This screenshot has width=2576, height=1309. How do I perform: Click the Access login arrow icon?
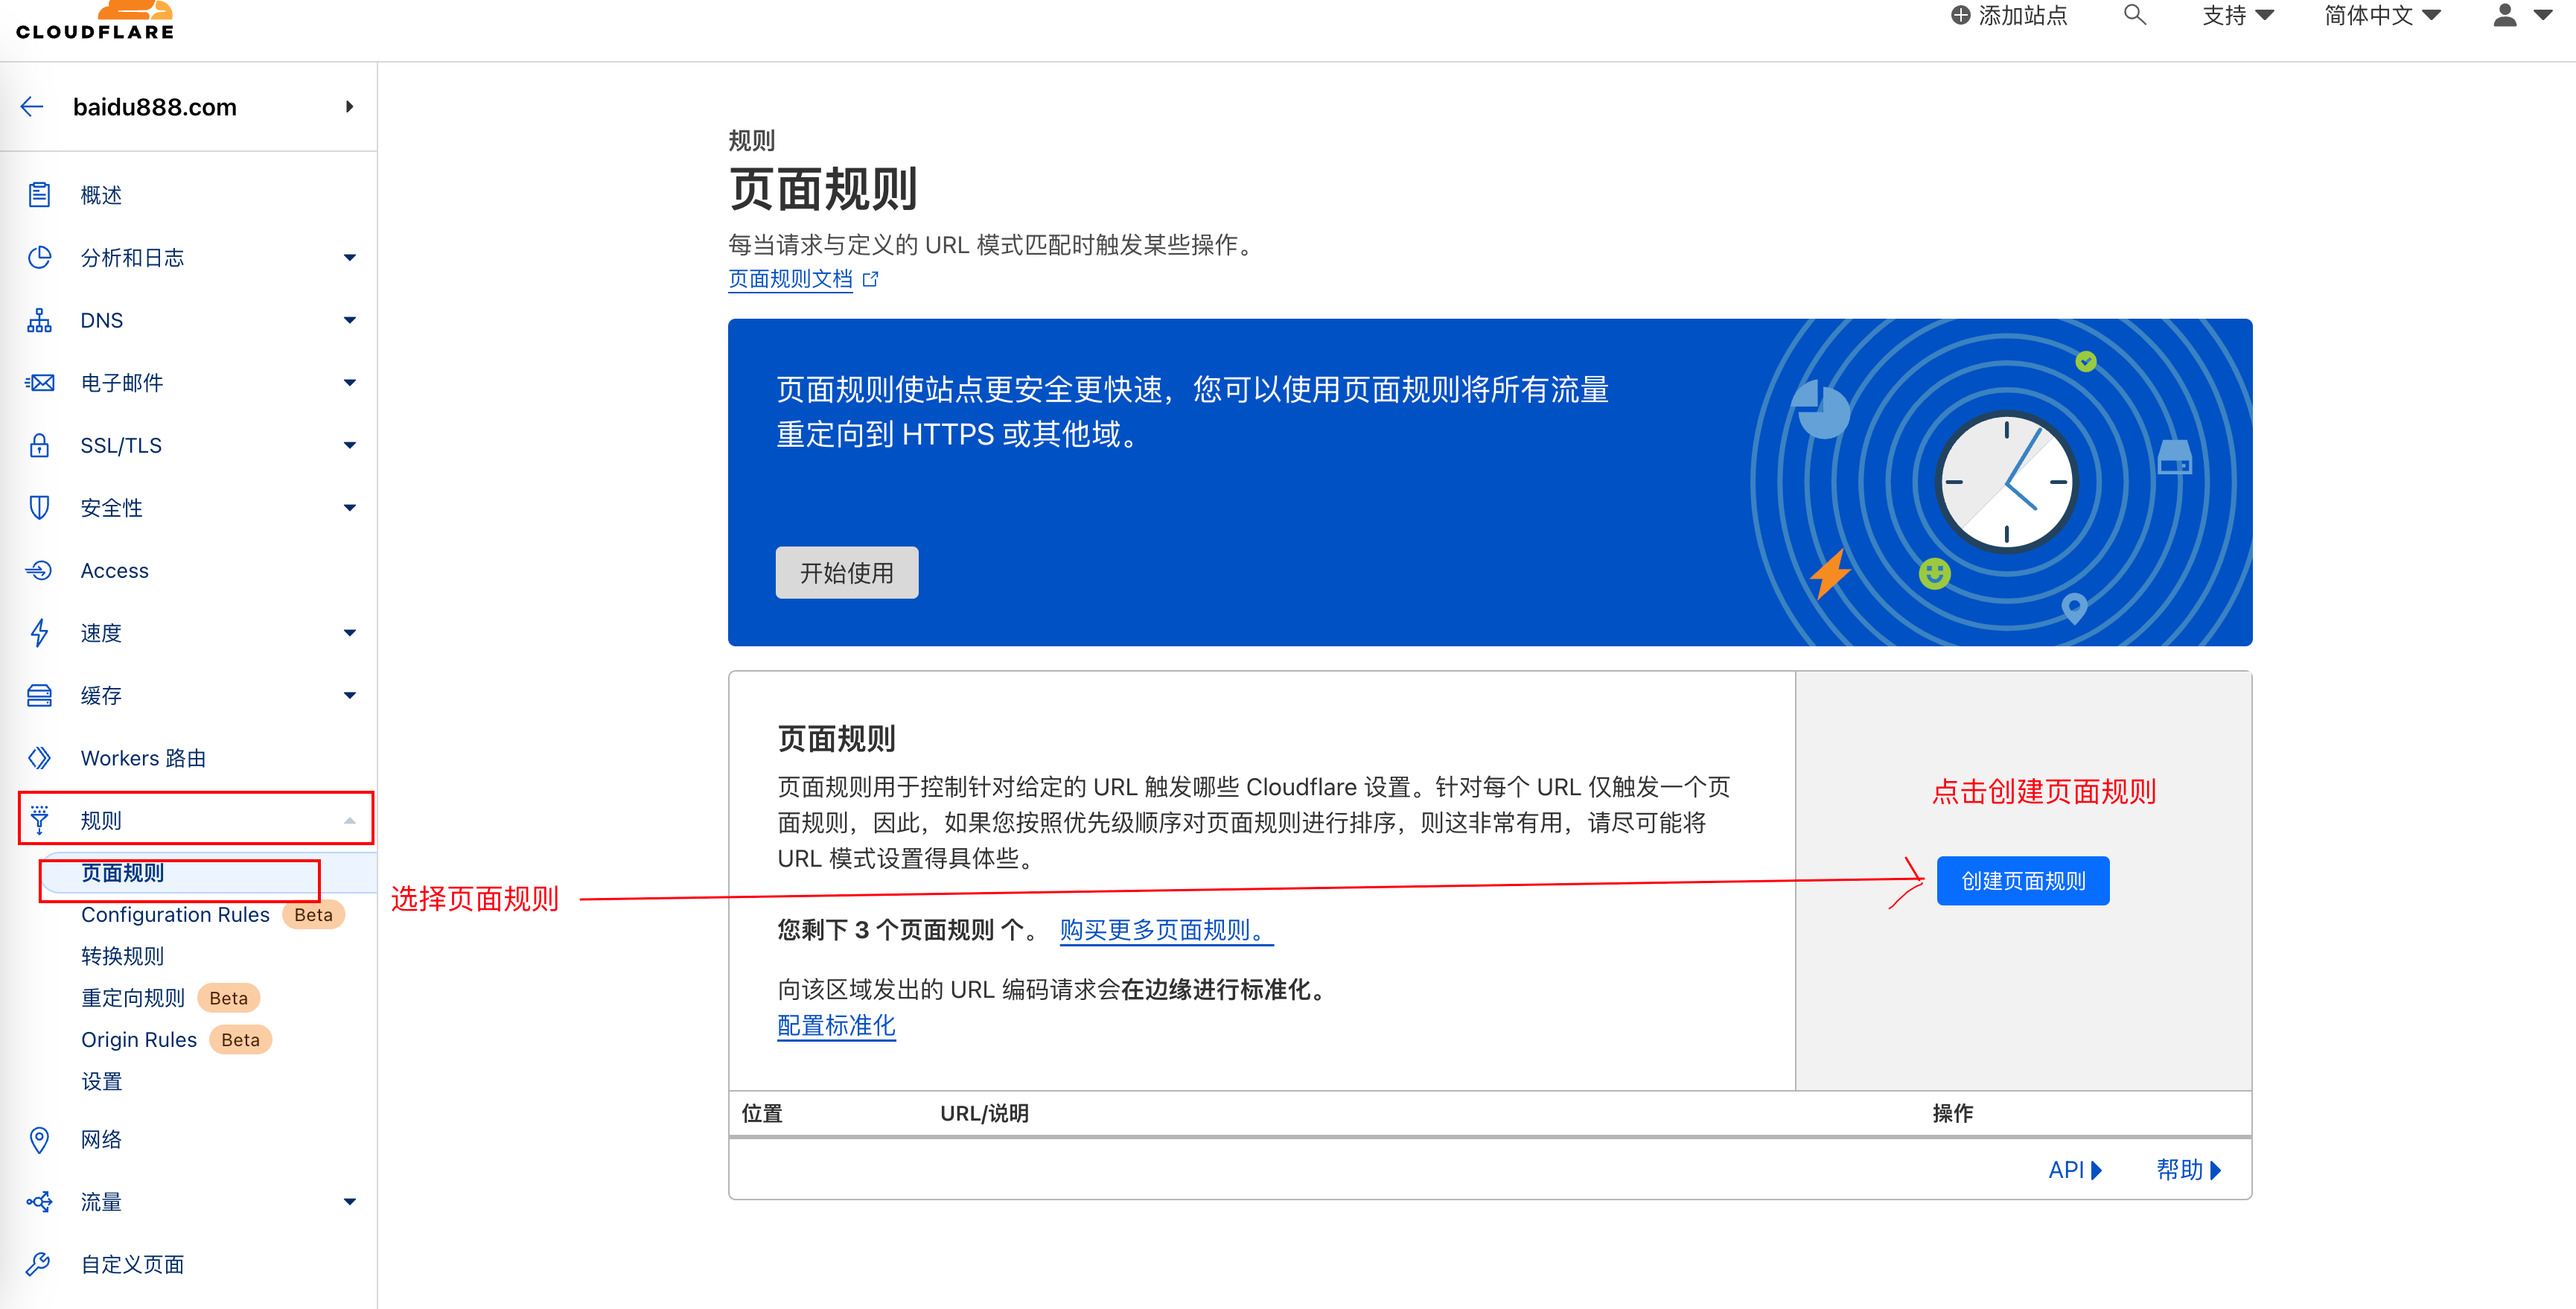pyautogui.click(x=39, y=570)
